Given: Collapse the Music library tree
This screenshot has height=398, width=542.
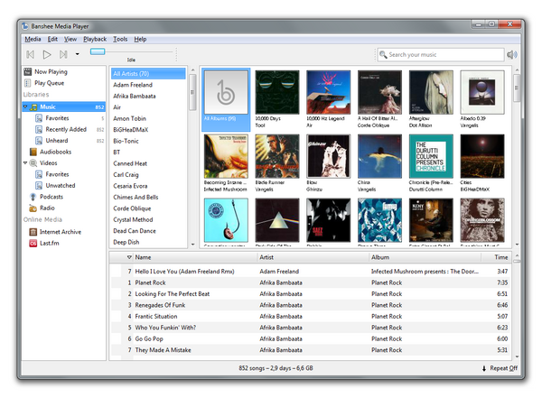Looking at the screenshot, I should (25, 106).
